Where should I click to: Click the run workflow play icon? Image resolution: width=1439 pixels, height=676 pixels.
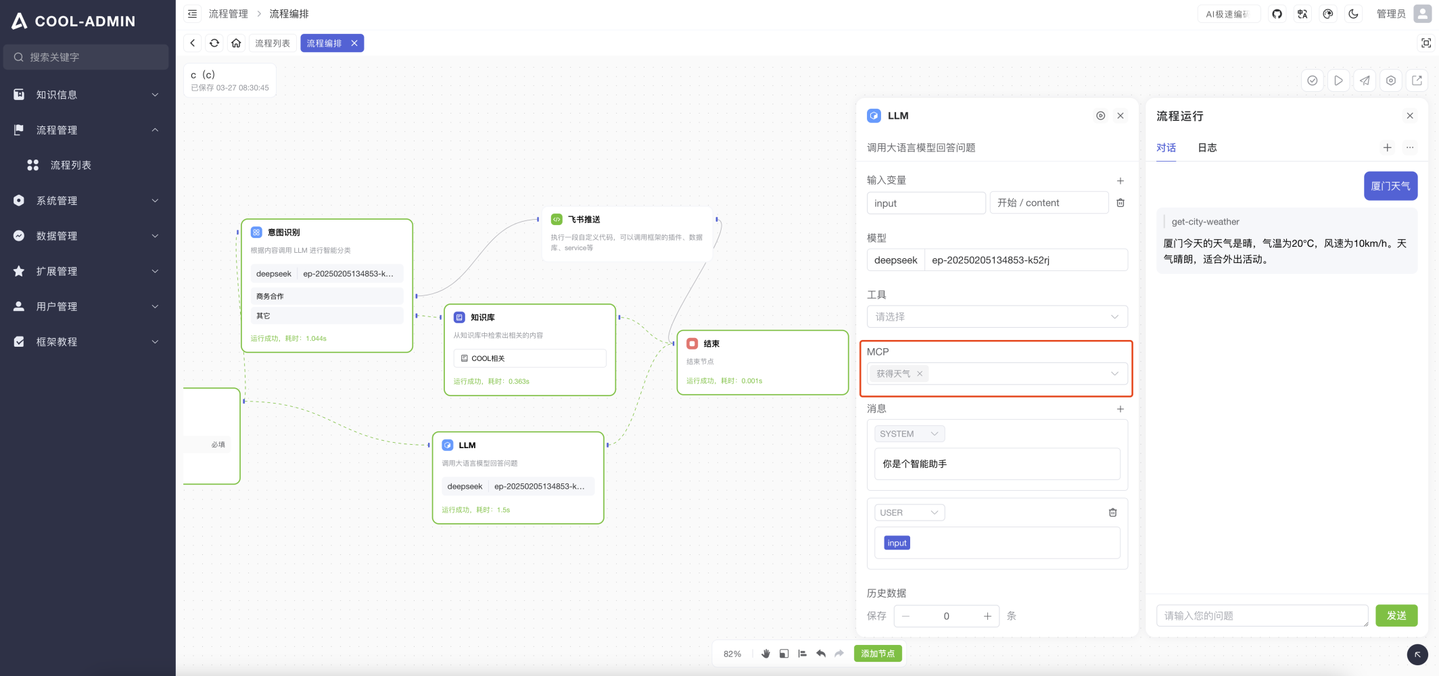[x=1338, y=80]
